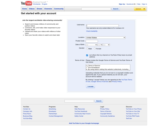168x126 pixels.
Task: Click the Worldwide link
Action: tap(37, 4)
